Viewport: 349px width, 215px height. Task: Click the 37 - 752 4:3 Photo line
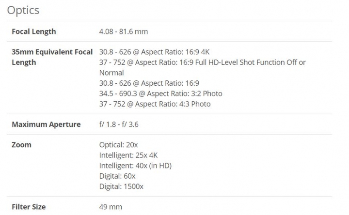(x=155, y=104)
